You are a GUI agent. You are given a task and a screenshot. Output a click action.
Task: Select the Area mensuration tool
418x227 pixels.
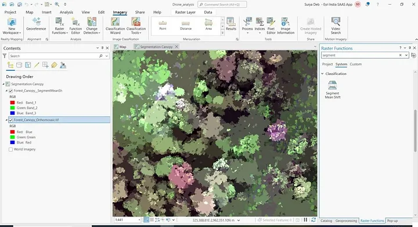point(208,25)
